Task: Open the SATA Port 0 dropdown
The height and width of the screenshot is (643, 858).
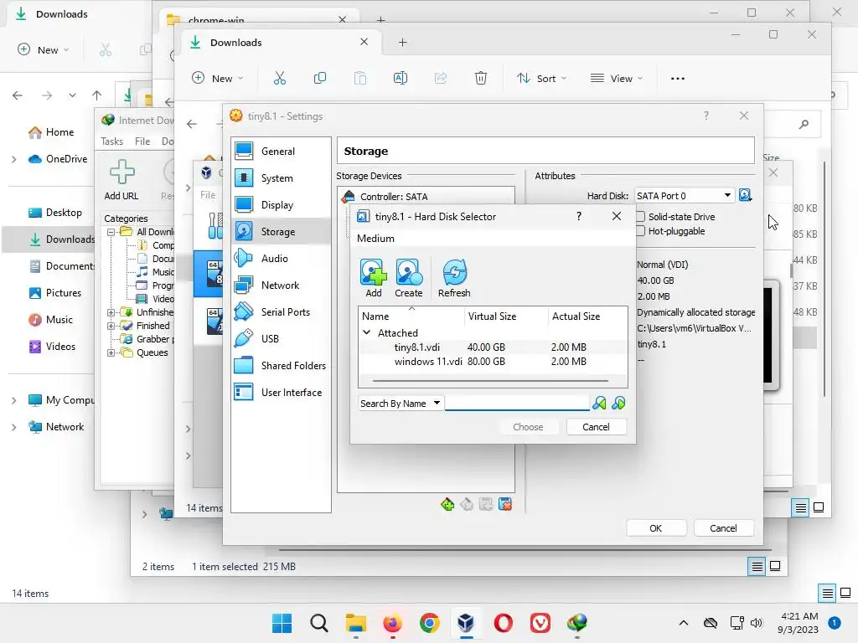Action: [684, 195]
